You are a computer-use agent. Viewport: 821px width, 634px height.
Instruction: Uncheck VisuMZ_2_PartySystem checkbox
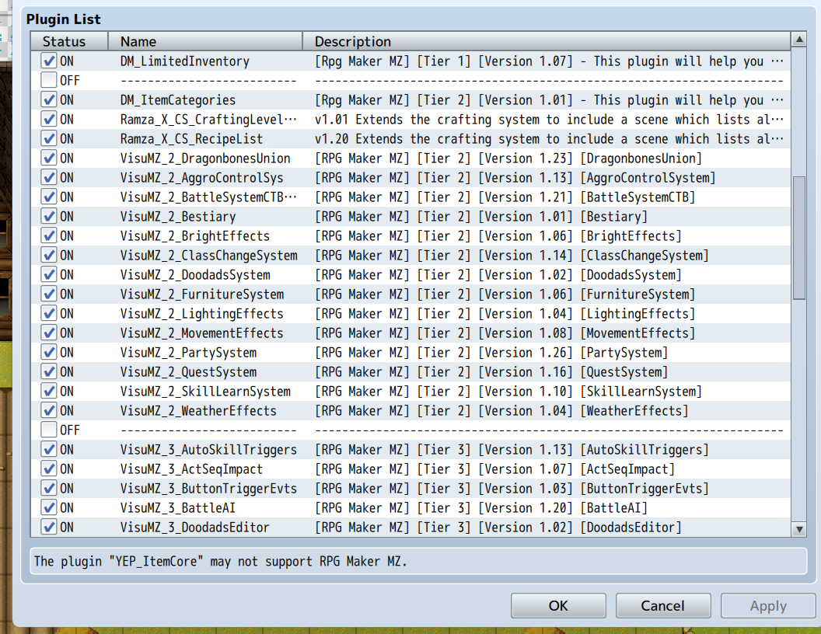[x=49, y=353]
